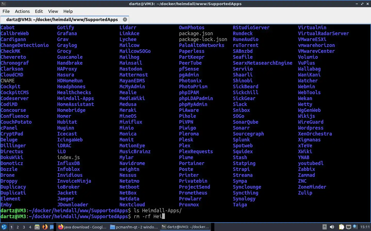Screen dimensions: 371x231
Task: Click the Taiga directory name
Action: tap(240, 205)
